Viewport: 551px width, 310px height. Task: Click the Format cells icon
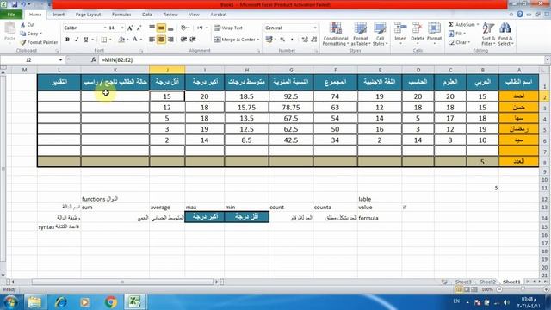(x=434, y=28)
